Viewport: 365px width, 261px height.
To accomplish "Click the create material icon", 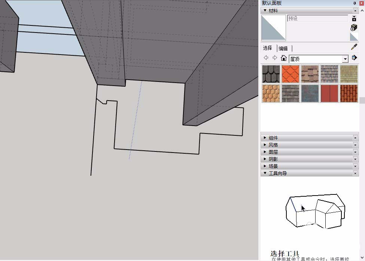I will pos(354,27).
